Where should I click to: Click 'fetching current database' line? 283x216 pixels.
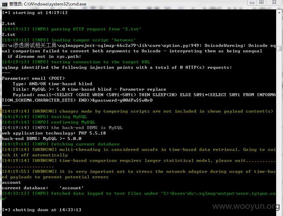click(x=61, y=144)
